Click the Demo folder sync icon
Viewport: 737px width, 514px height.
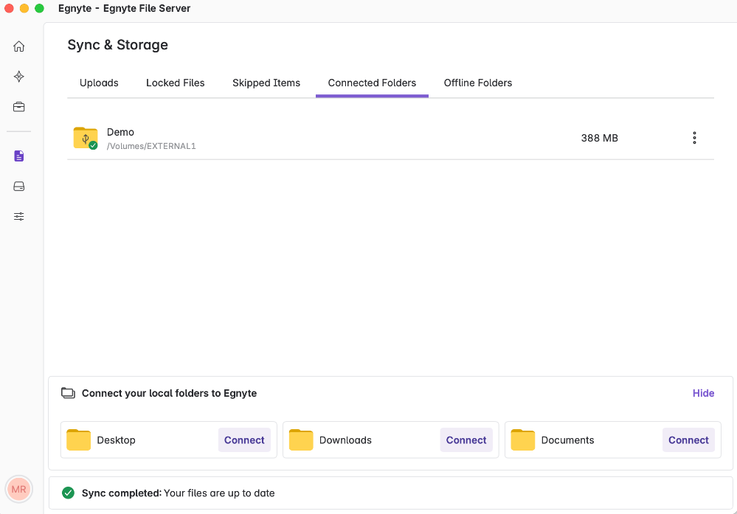86,138
